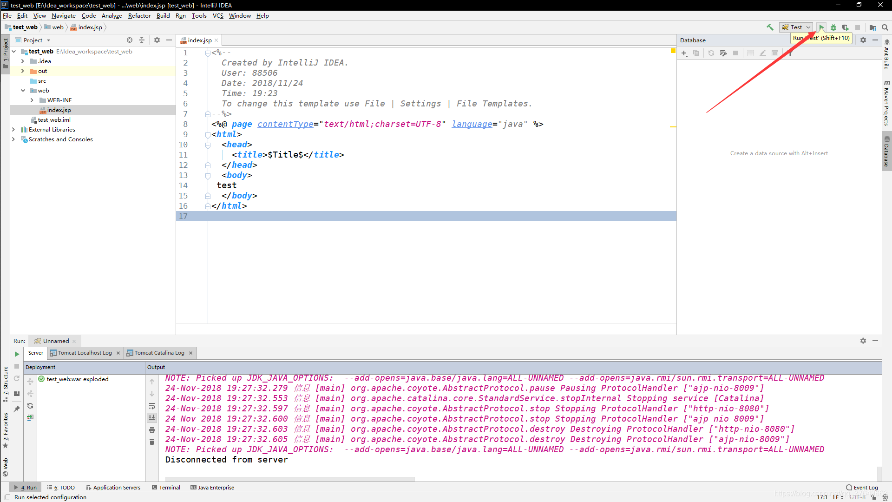Viewport: 892px width, 502px height.
Task: Add a new data source with plus icon
Action: coord(684,53)
